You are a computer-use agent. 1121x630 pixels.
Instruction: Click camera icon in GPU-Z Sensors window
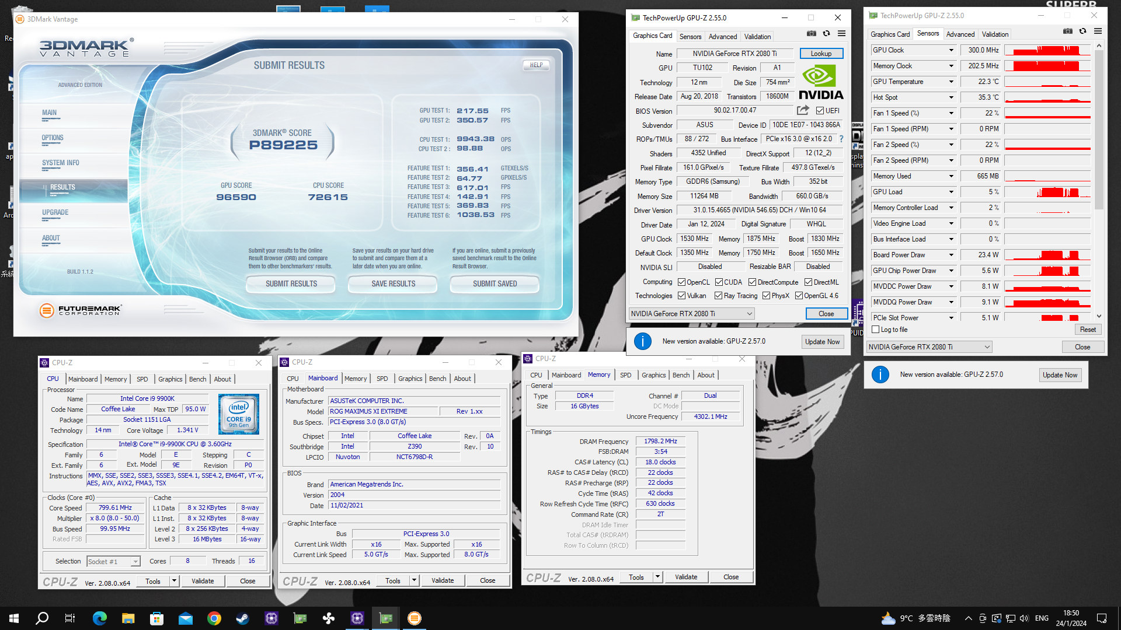tap(1067, 31)
